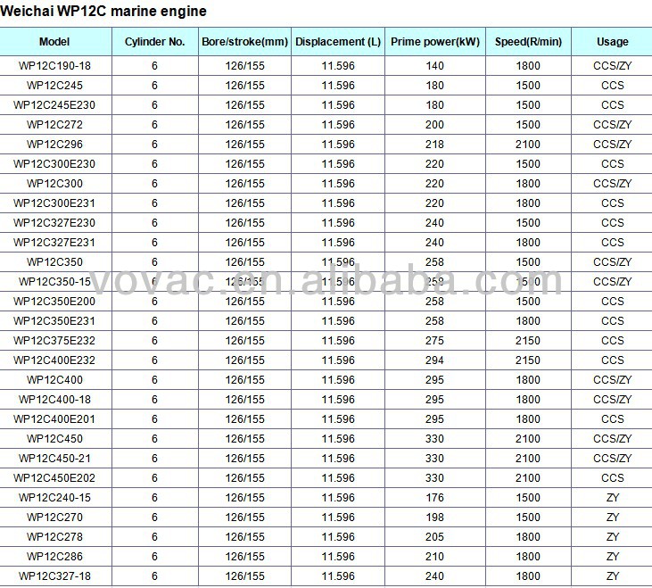Click the Bore/stroke(mm) column header
This screenshot has width=652, height=588.
(245, 42)
